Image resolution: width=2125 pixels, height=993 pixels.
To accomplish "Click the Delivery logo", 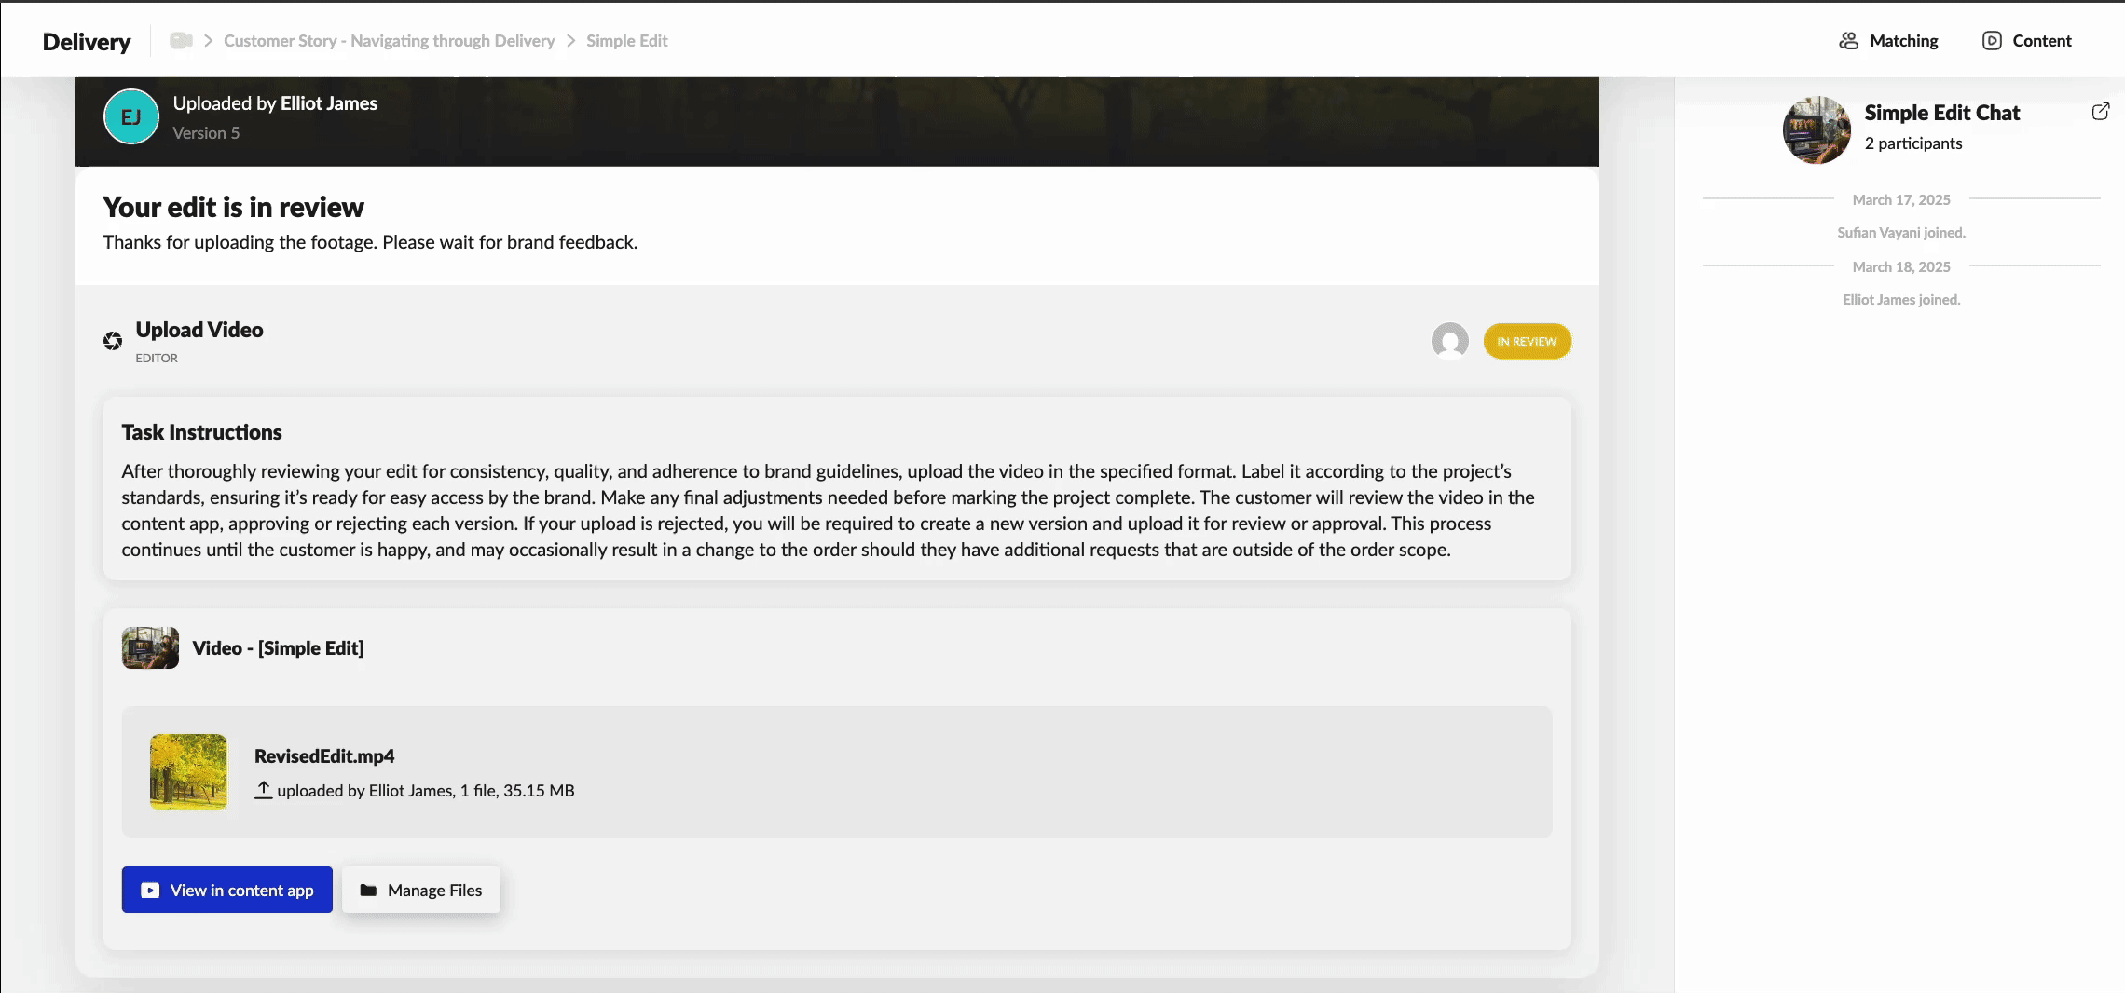I will pos(87,41).
